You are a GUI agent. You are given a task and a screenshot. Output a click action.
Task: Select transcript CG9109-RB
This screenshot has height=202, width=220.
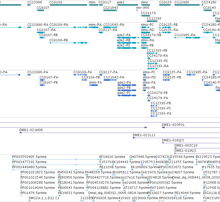pyautogui.click(x=68, y=43)
